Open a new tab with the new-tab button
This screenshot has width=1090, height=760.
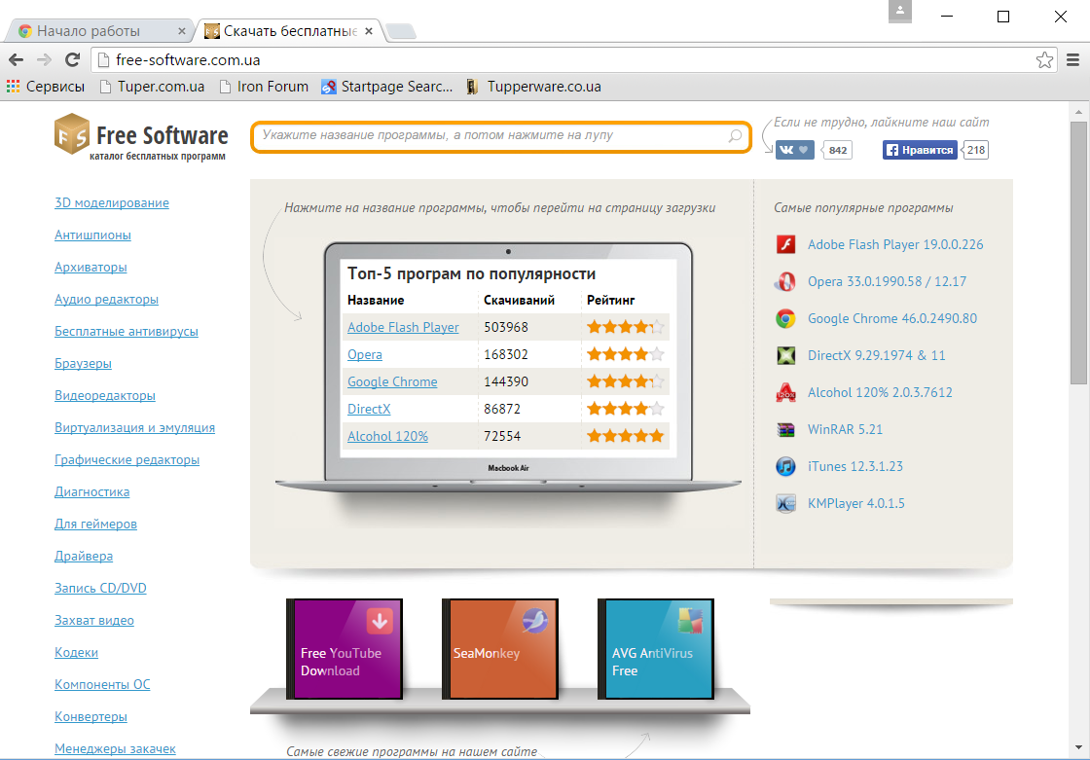[x=401, y=31]
